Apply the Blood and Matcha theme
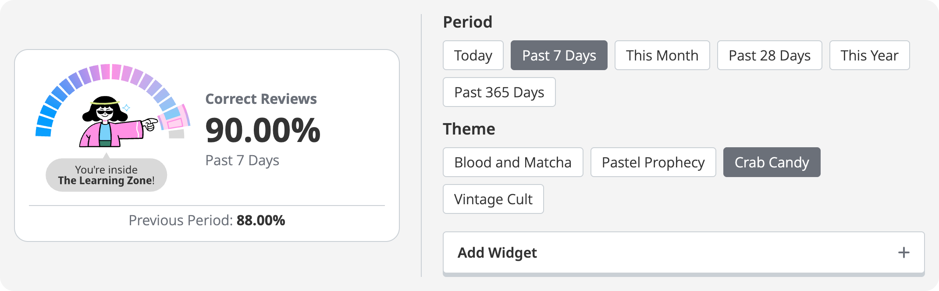The image size is (939, 291). pos(513,162)
